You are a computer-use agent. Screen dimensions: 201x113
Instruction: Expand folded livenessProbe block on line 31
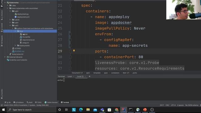70,63
